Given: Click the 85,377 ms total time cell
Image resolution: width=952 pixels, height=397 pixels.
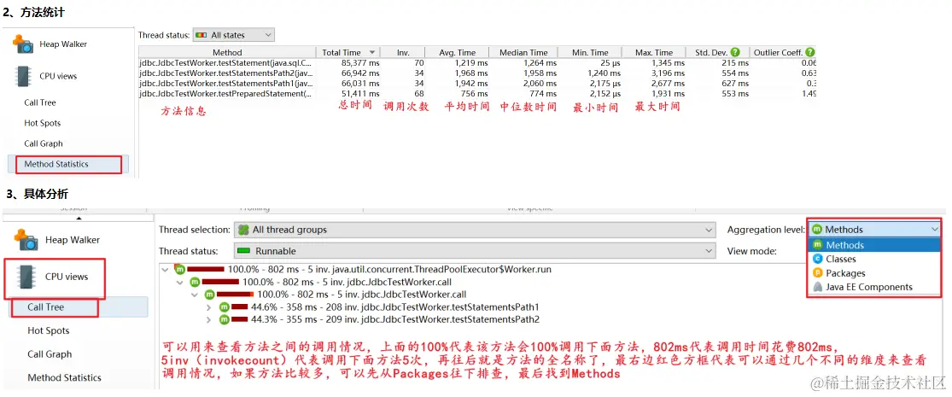Looking at the screenshot, I should click(x=360, y=63).
